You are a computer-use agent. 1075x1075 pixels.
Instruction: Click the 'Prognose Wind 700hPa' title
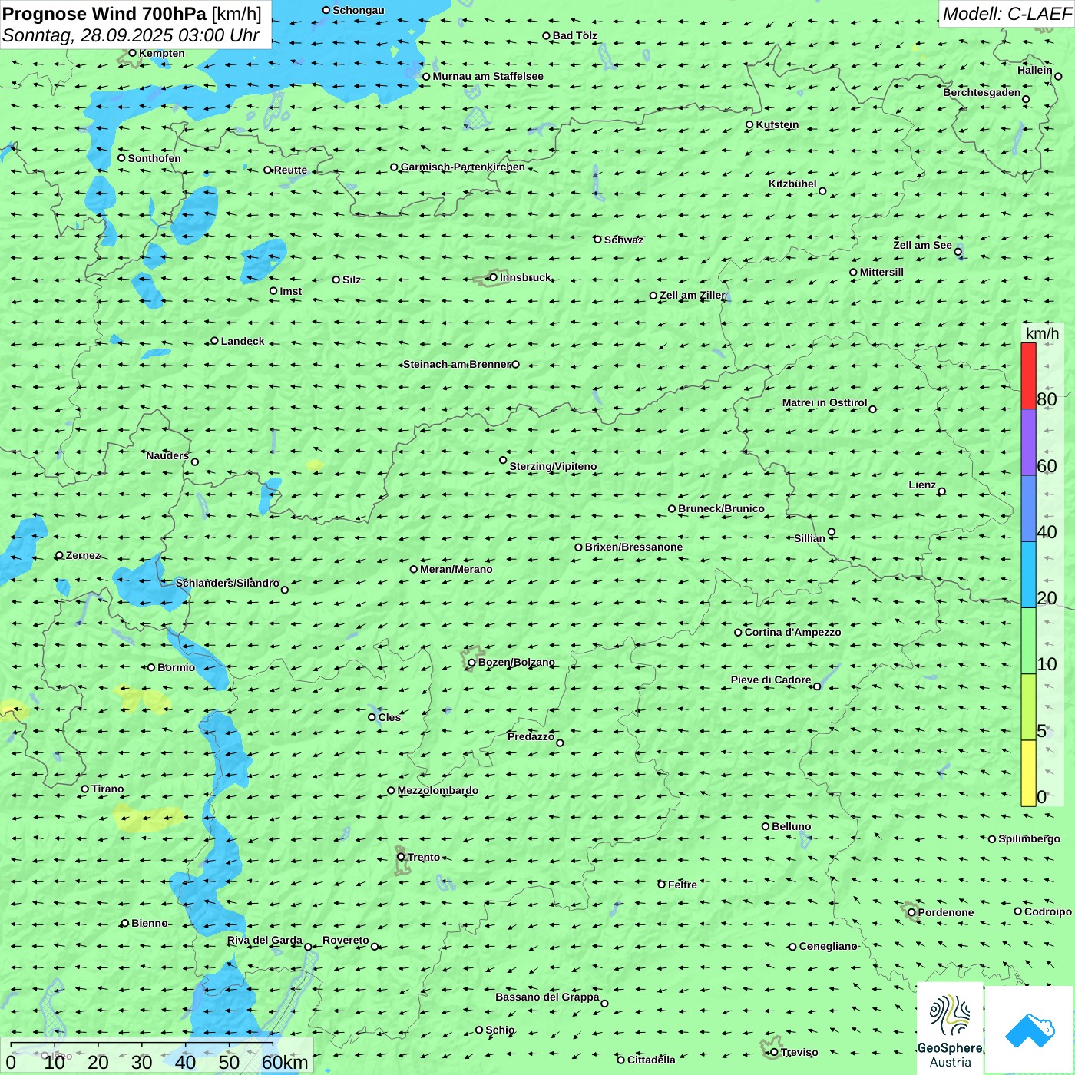tap(104, 14)
